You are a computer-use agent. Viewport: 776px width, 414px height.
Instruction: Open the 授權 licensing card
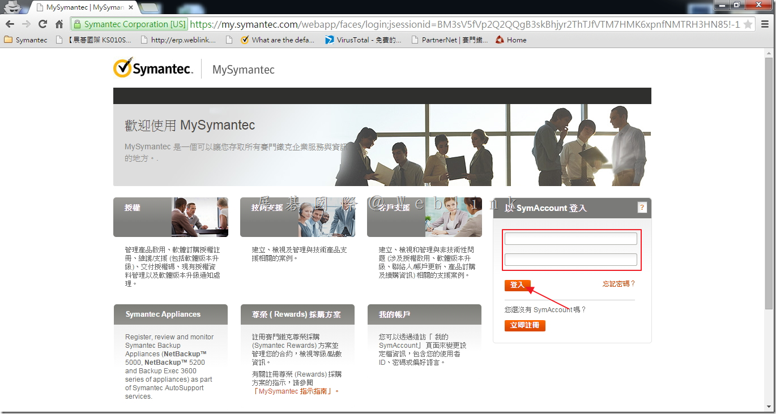point(170,217)
